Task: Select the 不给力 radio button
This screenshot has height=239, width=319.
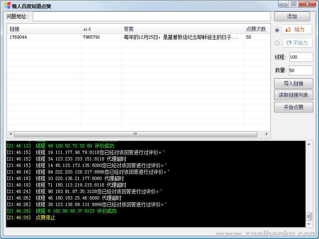Action: [277, 43]
